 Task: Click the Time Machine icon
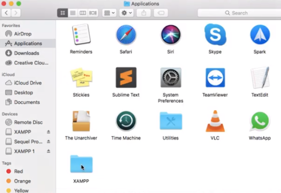126,121
